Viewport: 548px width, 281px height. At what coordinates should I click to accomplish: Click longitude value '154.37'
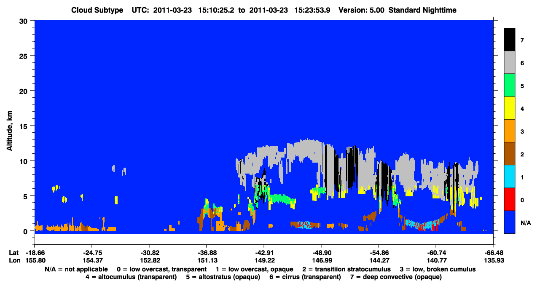92,260
